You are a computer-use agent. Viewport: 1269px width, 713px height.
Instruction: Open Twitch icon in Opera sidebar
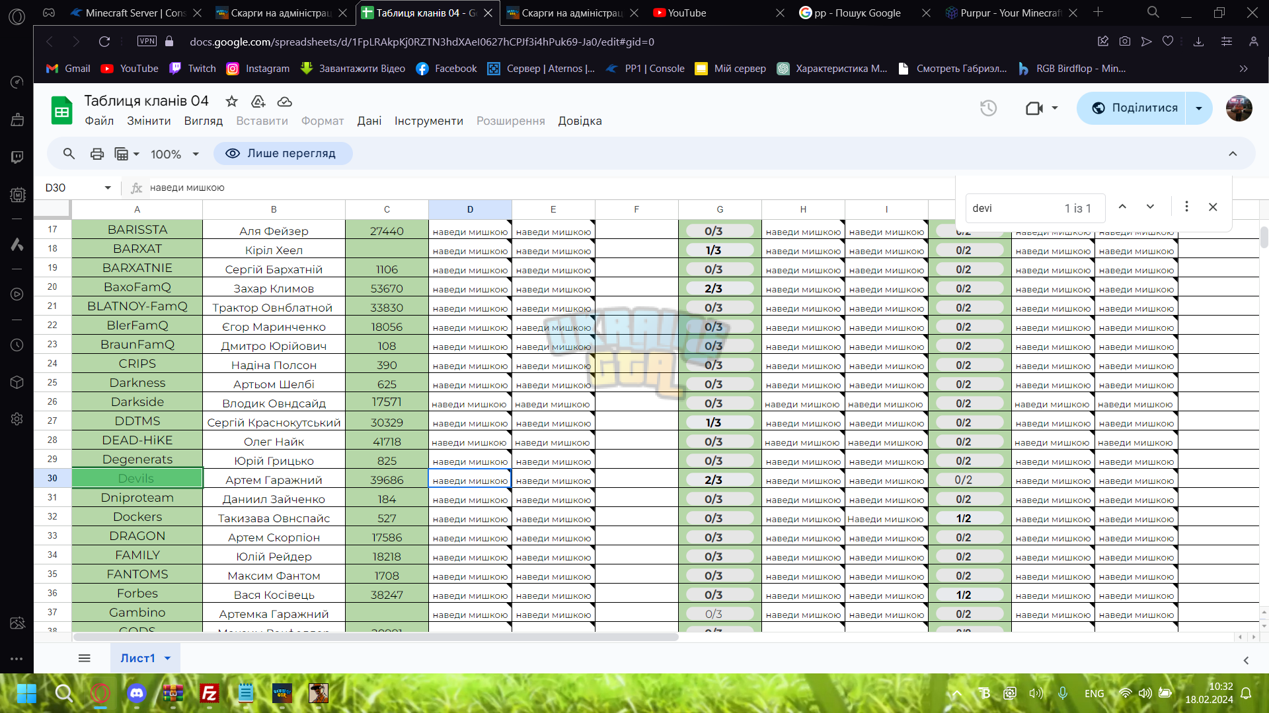[17, 157]
